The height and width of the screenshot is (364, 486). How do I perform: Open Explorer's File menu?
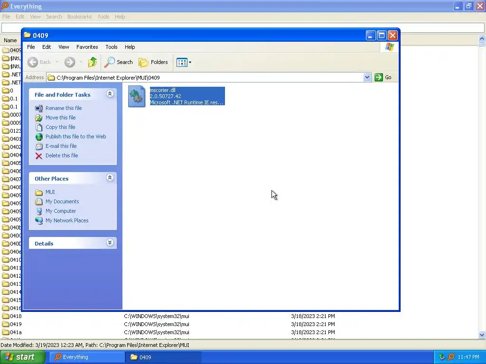[31, 47]
